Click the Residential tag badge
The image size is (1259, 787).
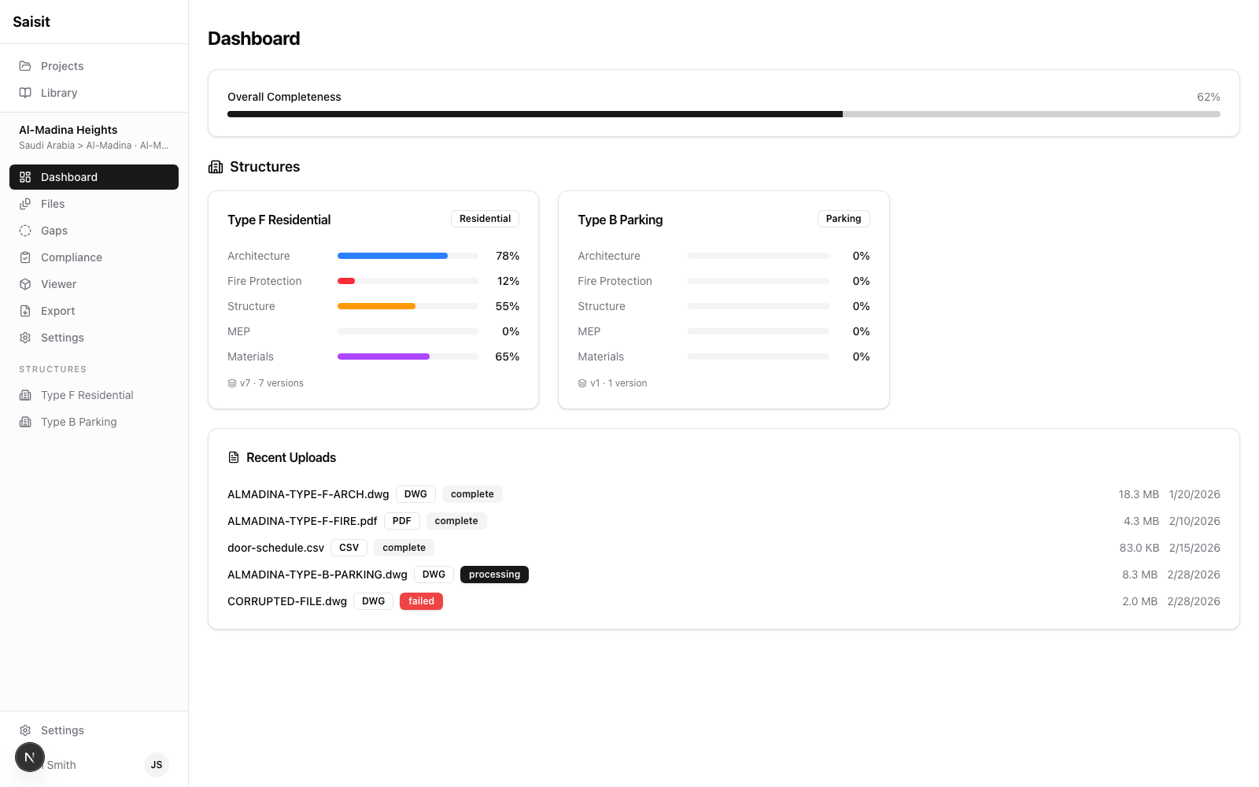point(485,219)
